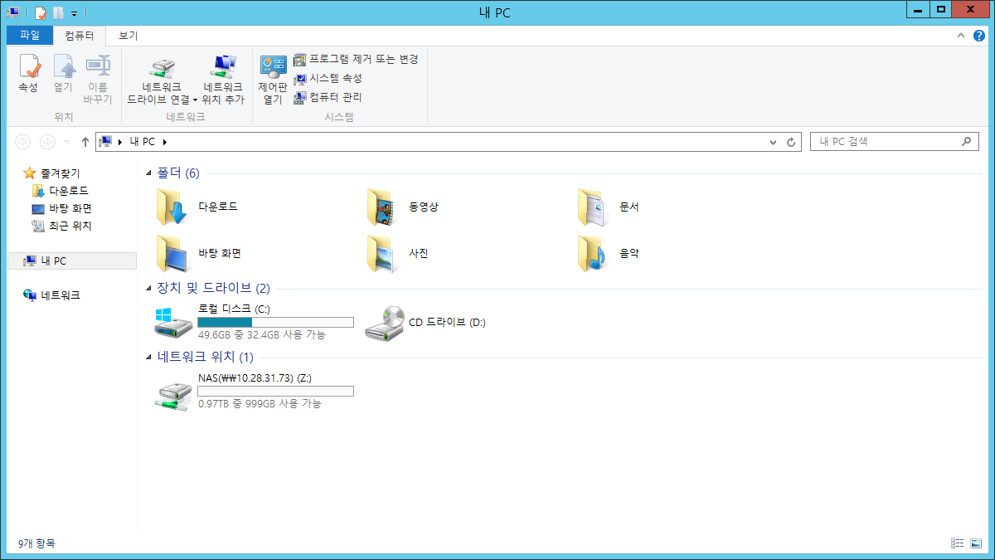Screen dimensions: 995x560
Task: Click the 내 PC address bar segment
Action: [x=142, y=142]
